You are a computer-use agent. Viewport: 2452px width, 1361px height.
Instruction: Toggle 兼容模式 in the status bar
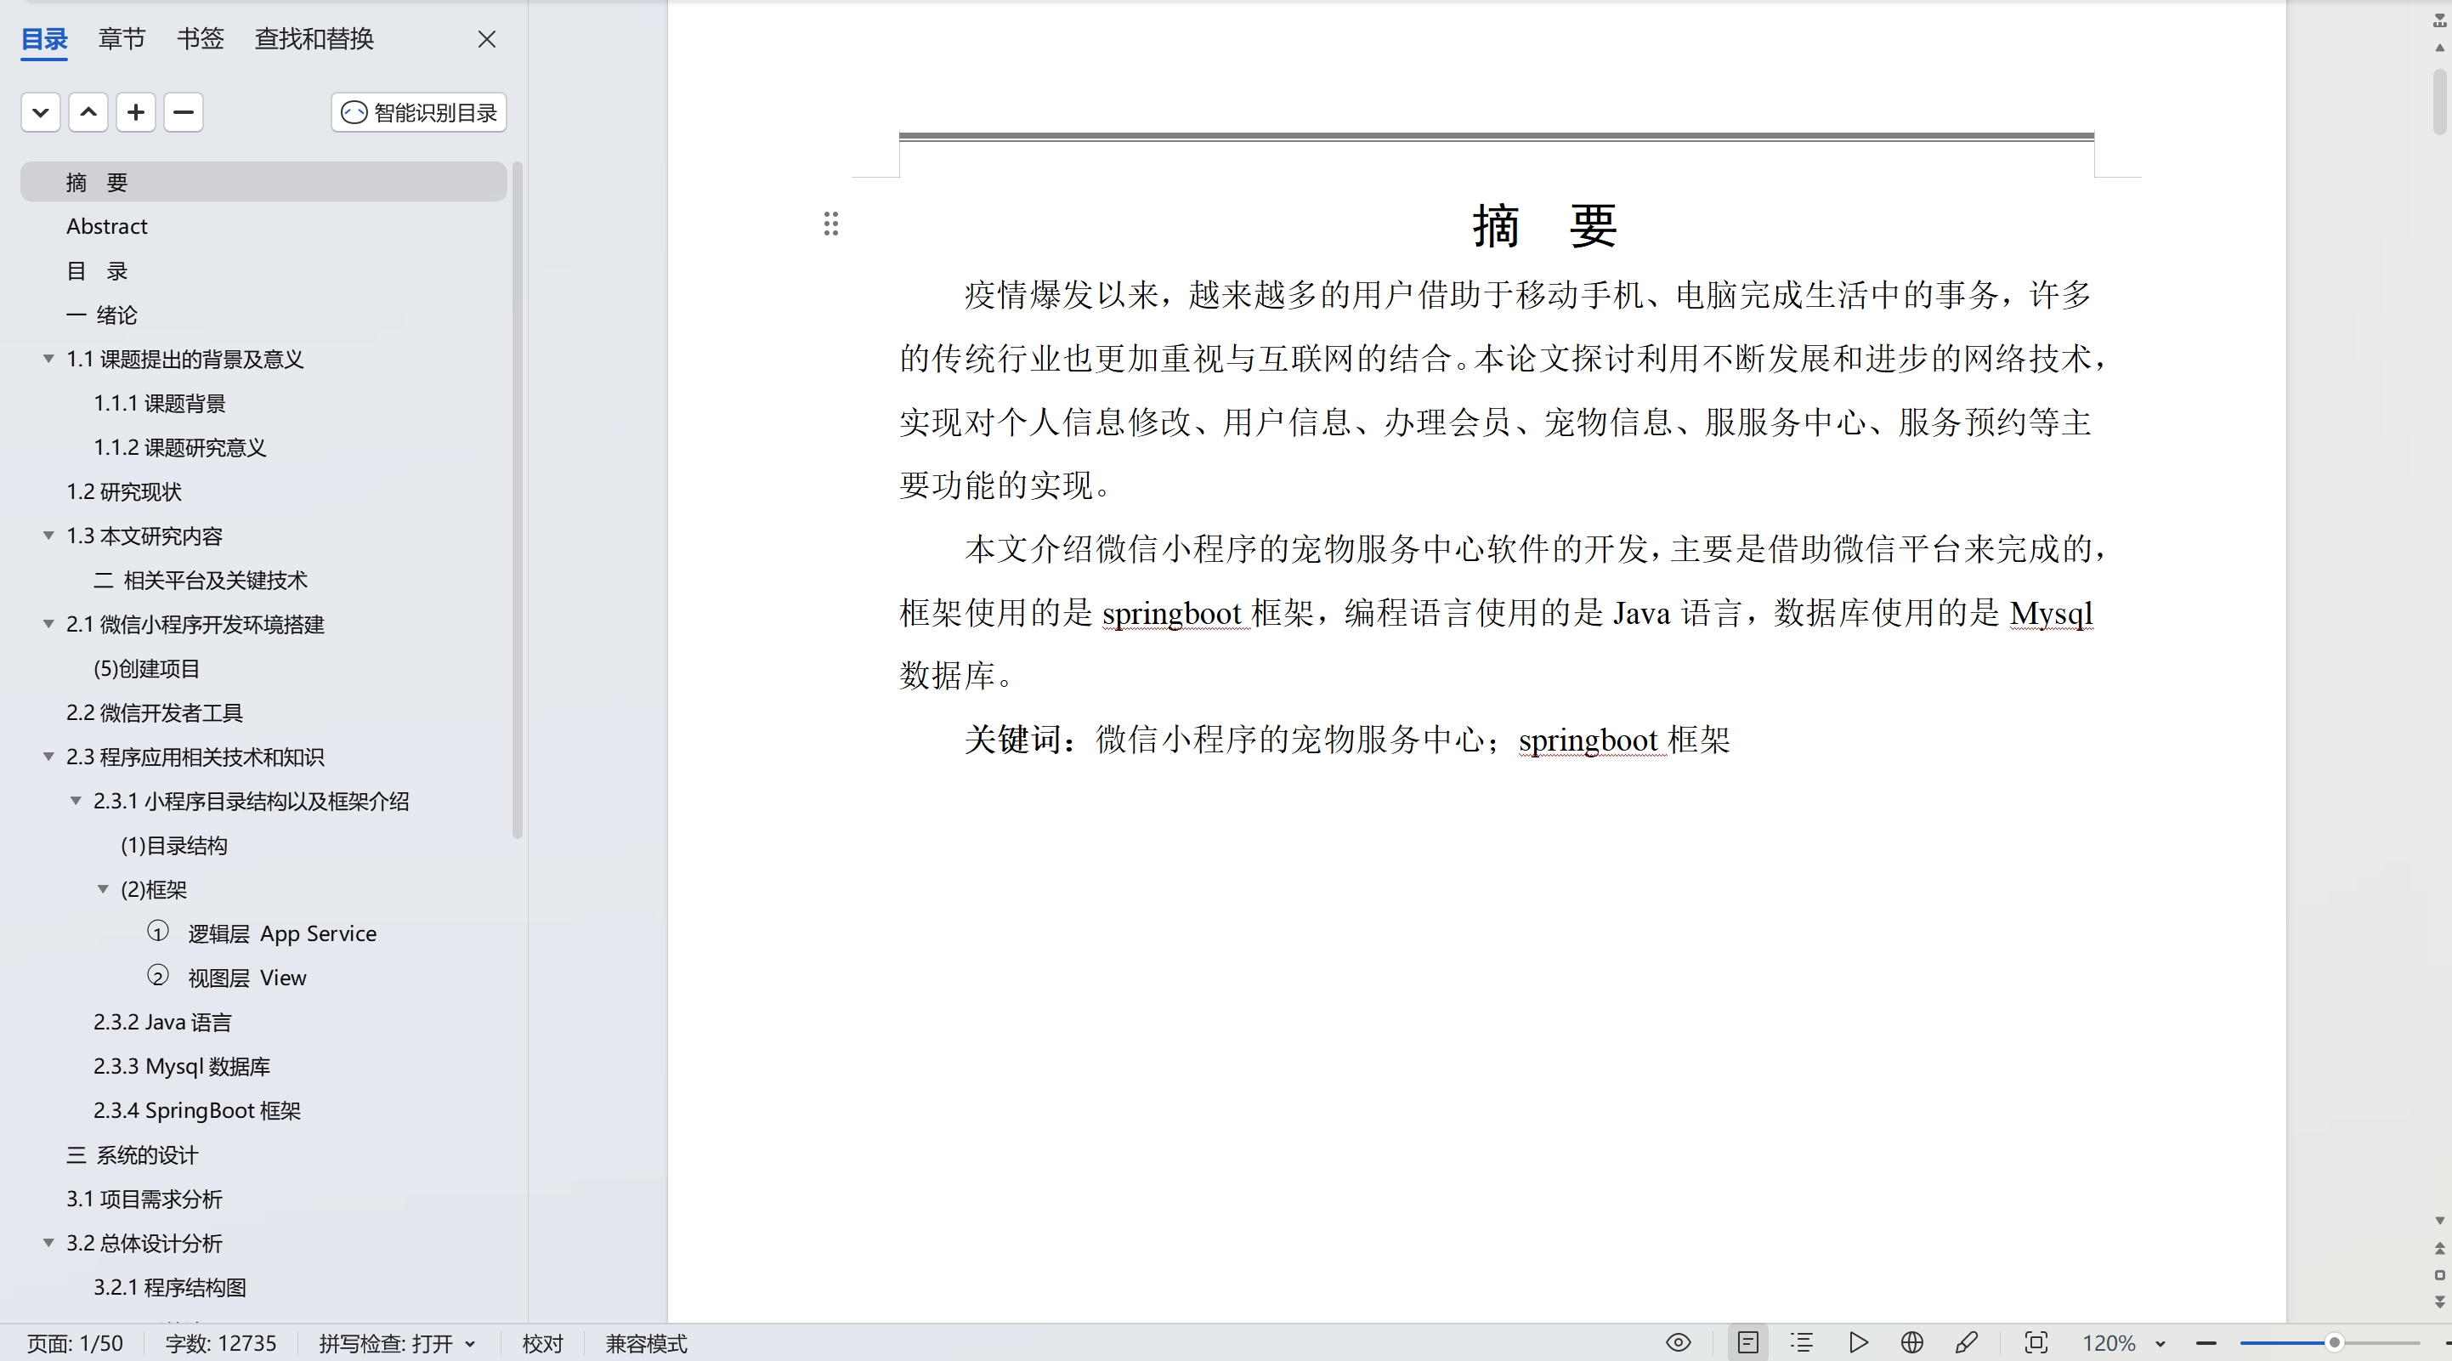coord(646,1344)
